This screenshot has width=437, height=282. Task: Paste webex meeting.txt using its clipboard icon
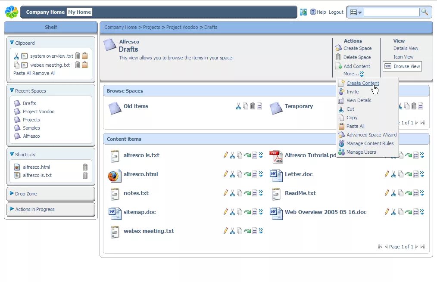[x=85, y=65]
